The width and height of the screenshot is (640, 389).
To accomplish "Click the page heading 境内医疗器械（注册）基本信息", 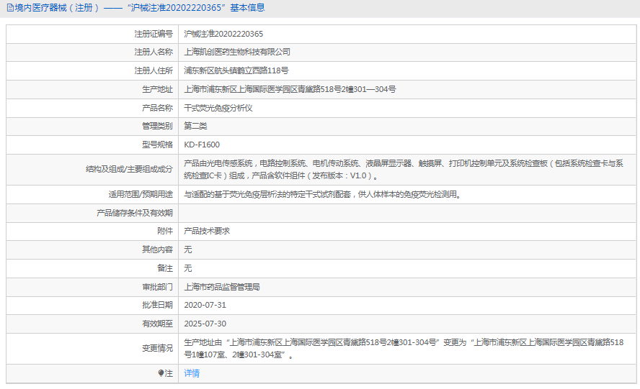I will (x=135, y=8).
